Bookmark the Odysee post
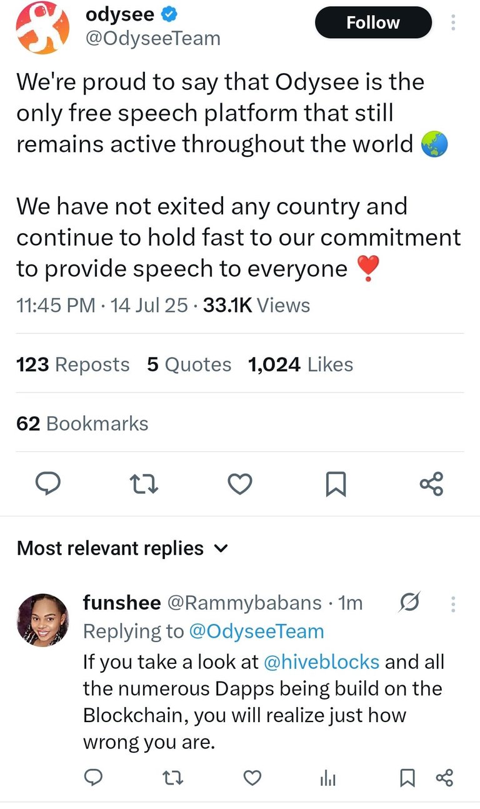 [x=336, y=484]
